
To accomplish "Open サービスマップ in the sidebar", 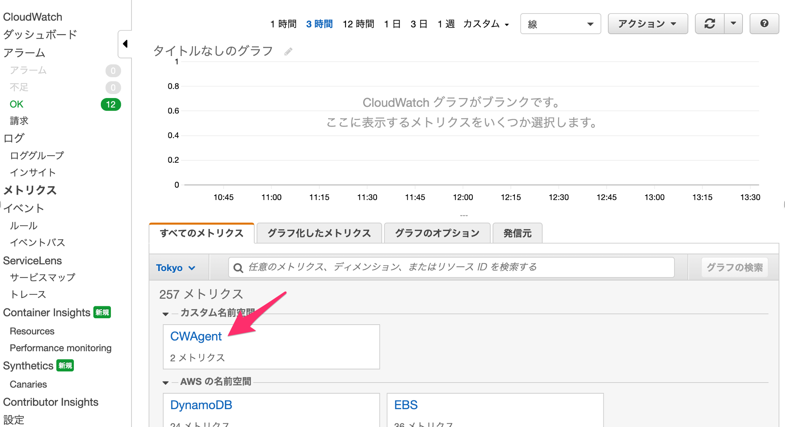I will point(43,277).
